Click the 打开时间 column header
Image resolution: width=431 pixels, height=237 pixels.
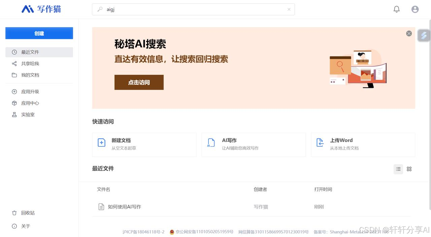(x=323, y=189)
